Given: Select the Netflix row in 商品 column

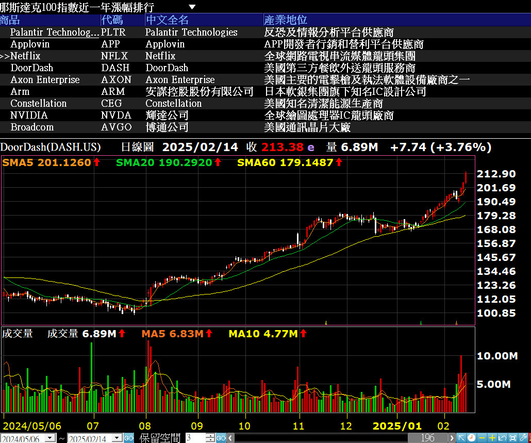Looking at the screenshot, I should pyautogui.click(x=25, y=56).
